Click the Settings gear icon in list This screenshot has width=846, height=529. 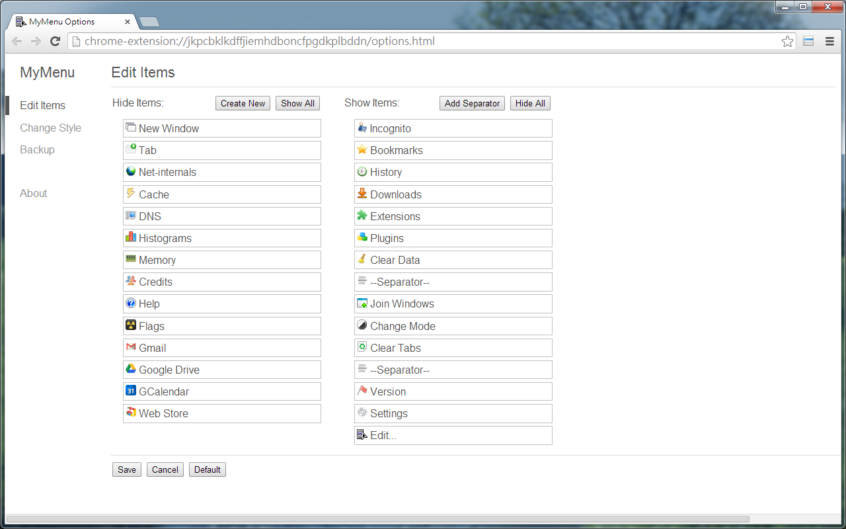[x=362, y=413]
